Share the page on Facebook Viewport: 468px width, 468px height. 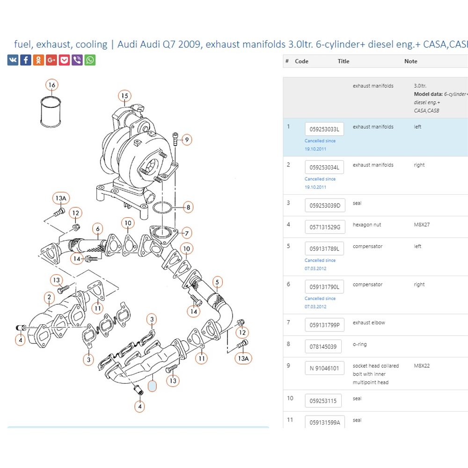tap(26, 60)
